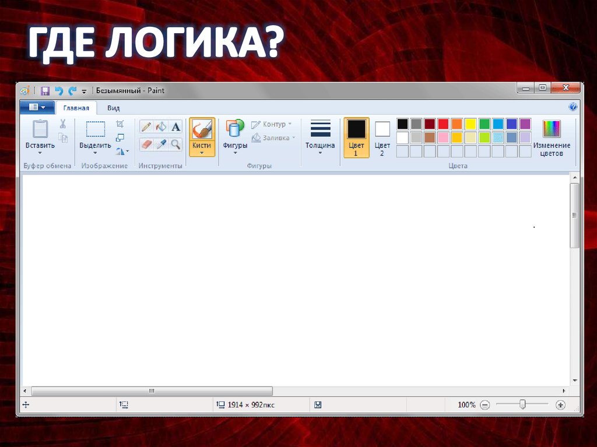
Task: Click the canvas size 1914 × 992пкс text
Action: pyautogui.click(x=251, y=404)
